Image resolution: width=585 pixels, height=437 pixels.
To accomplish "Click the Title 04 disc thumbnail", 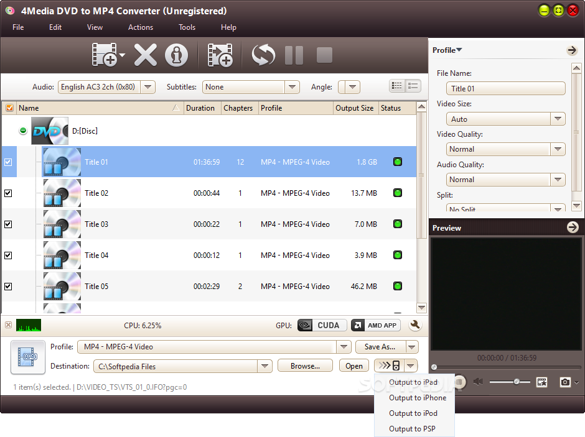I will tap(62, 255).
